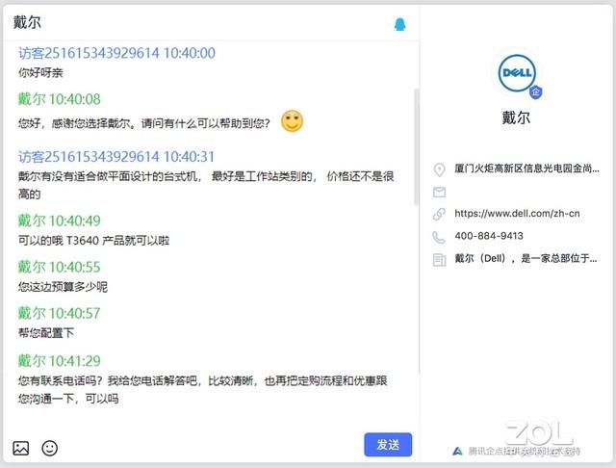
Task: Click the chat title 戴尔 in header
Action: point(27,22)
